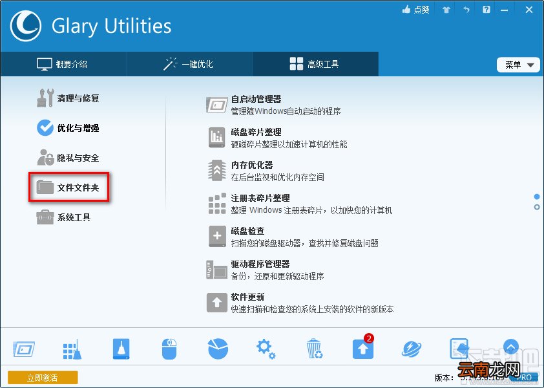Select 清理与修复 category

[68, 98]
